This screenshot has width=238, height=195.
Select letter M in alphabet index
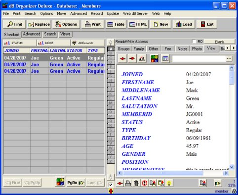click(x=111, y=103)
